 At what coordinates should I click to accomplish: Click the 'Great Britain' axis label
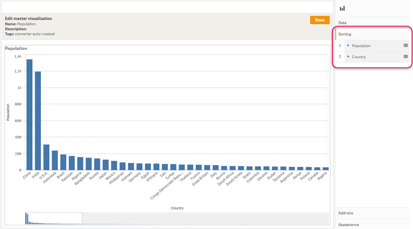point(200,179)
